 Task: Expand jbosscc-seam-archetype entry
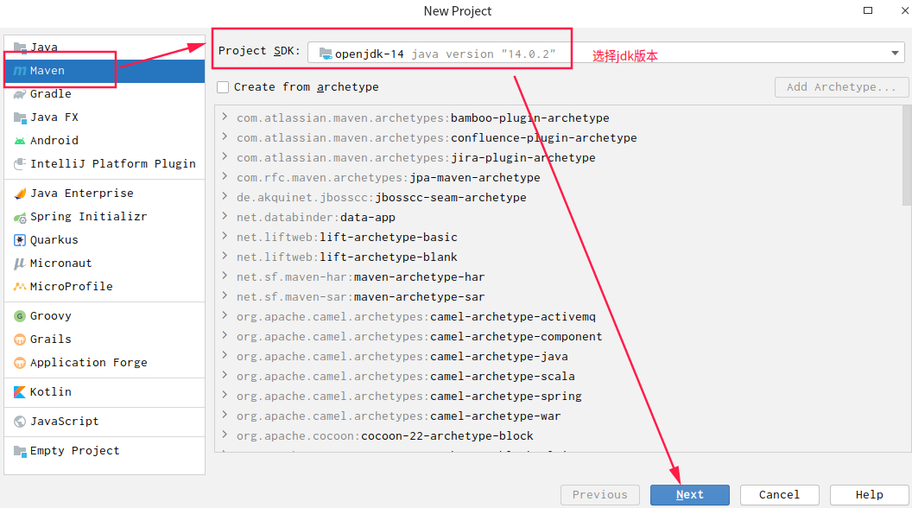[225, 196]
